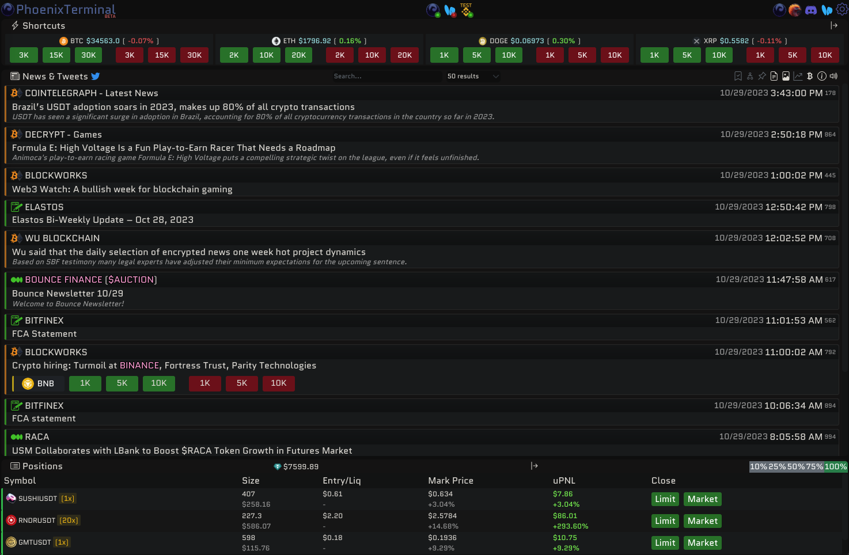Click the SUSHIUSDT token icon in Positions

(x=11, y=499)
